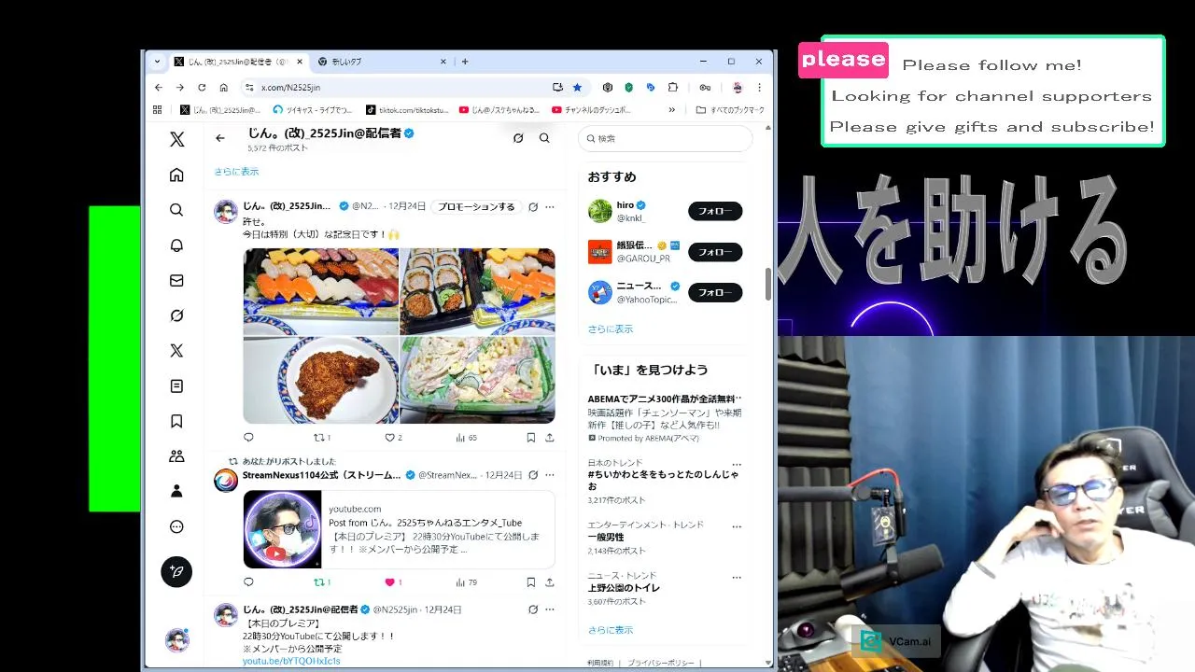This screenshot has width=1195, height=672.
Task: Reload the page in Chrome
Action: click(202, 87)
